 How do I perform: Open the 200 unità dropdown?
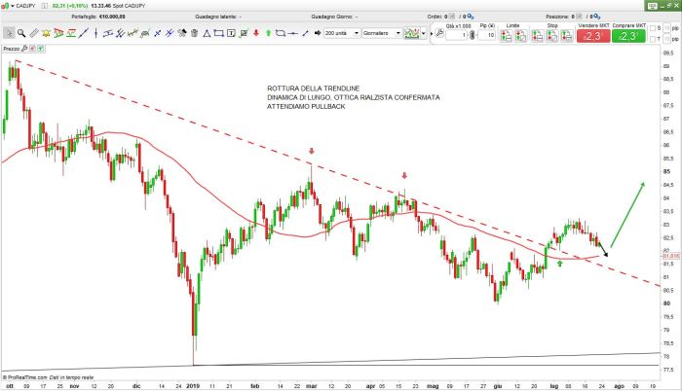(x=357, y=33)
